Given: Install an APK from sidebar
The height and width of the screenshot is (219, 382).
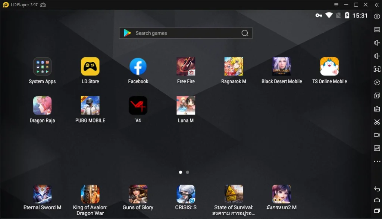Looking at the screenshot, I should [377, 109].
